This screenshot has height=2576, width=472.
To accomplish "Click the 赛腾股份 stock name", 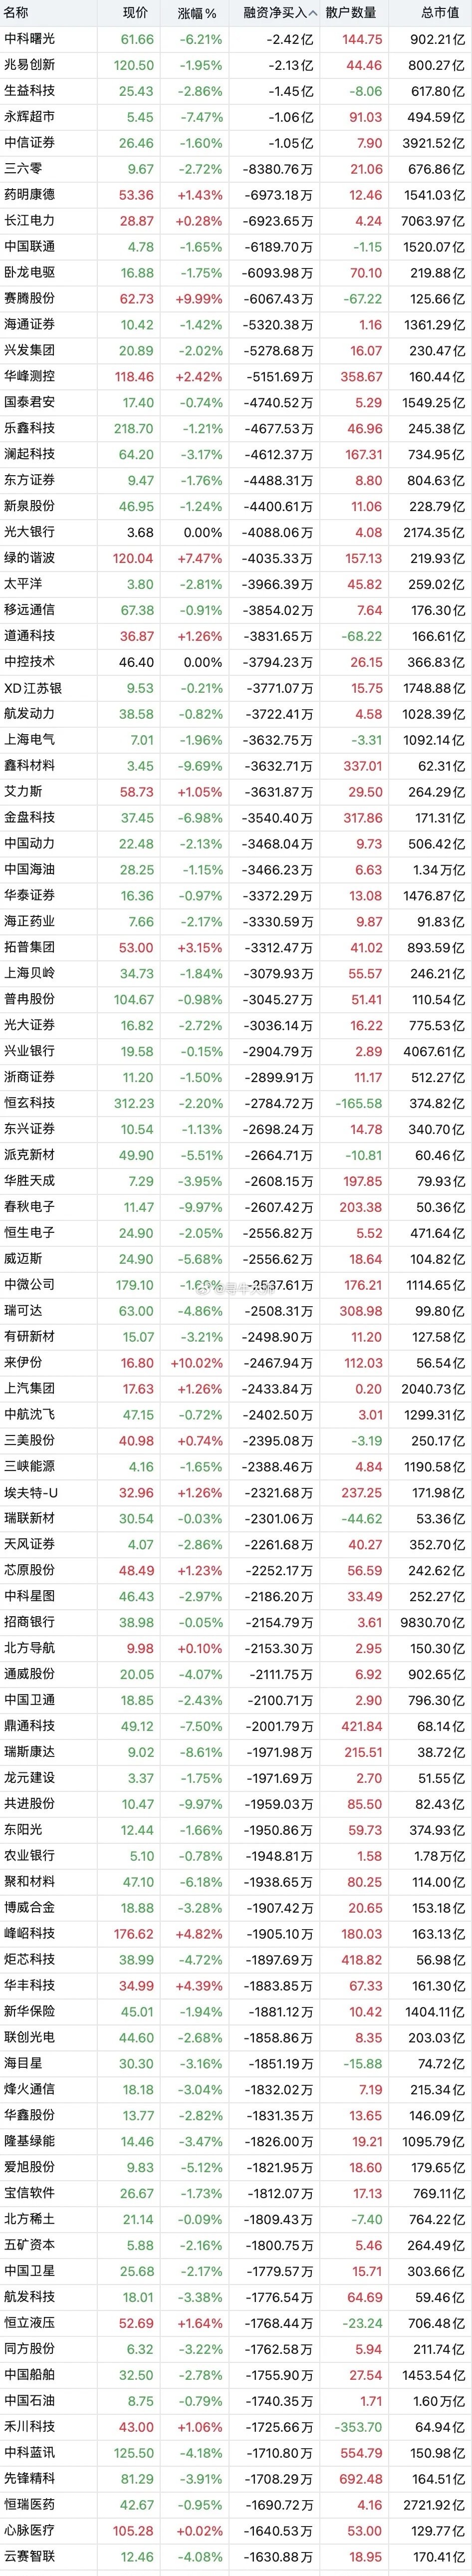I will coord(30,299).
